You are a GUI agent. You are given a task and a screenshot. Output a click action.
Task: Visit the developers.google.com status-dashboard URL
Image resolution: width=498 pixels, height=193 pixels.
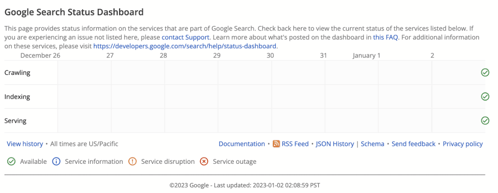coord(185,46)
